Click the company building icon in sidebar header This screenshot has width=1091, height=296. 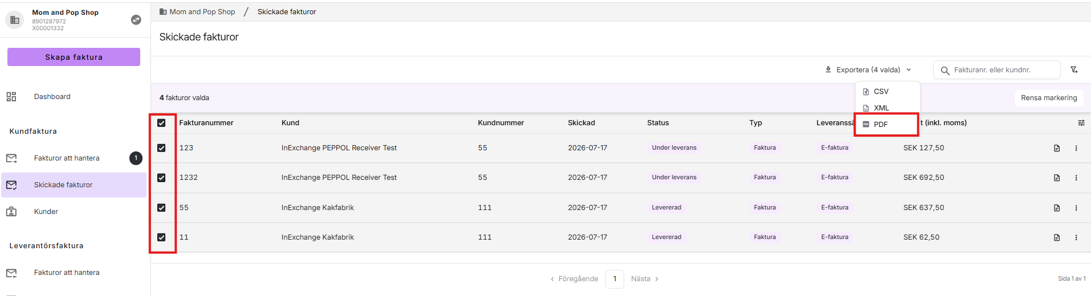click(x=15, y=20)
